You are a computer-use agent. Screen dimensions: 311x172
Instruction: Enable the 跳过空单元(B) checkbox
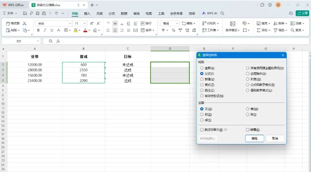point(202,130)
